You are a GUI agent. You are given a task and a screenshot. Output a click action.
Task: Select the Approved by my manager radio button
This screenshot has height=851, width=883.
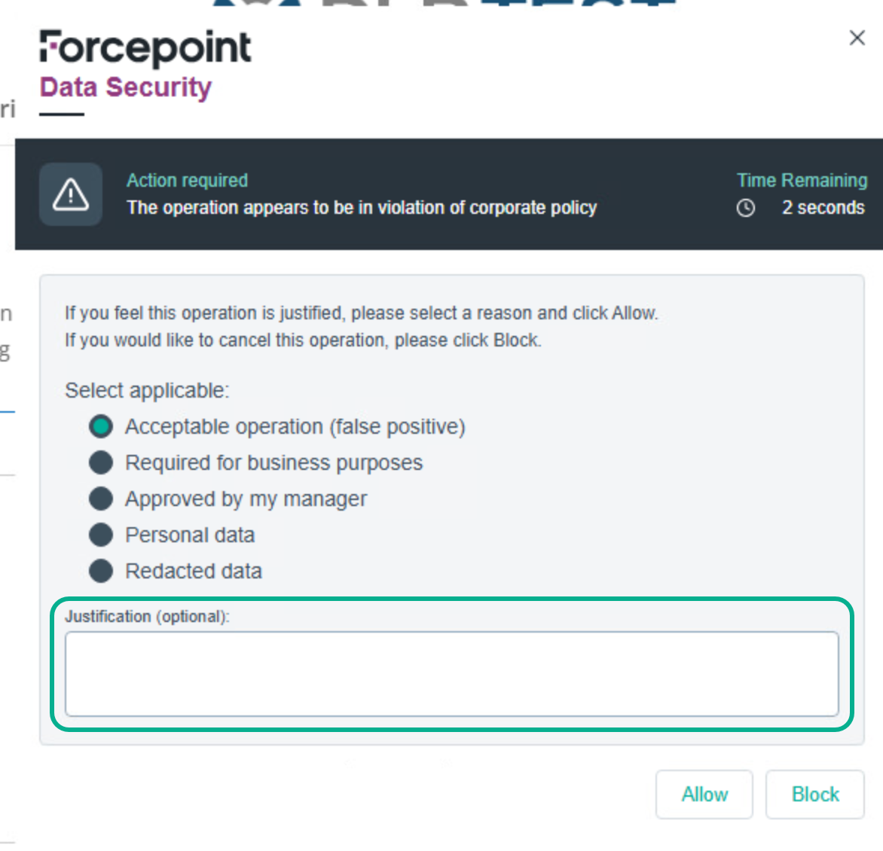coord(101,499)
